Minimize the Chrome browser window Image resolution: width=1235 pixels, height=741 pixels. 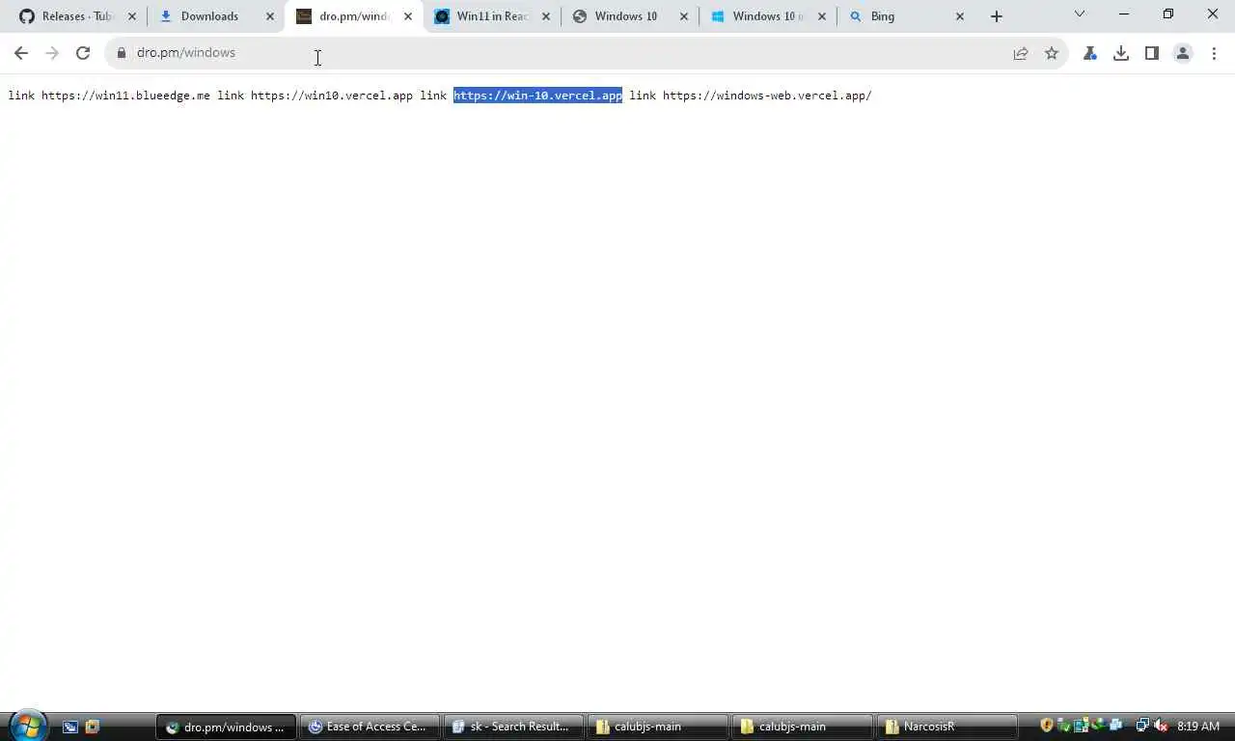tap(1124, 14)
